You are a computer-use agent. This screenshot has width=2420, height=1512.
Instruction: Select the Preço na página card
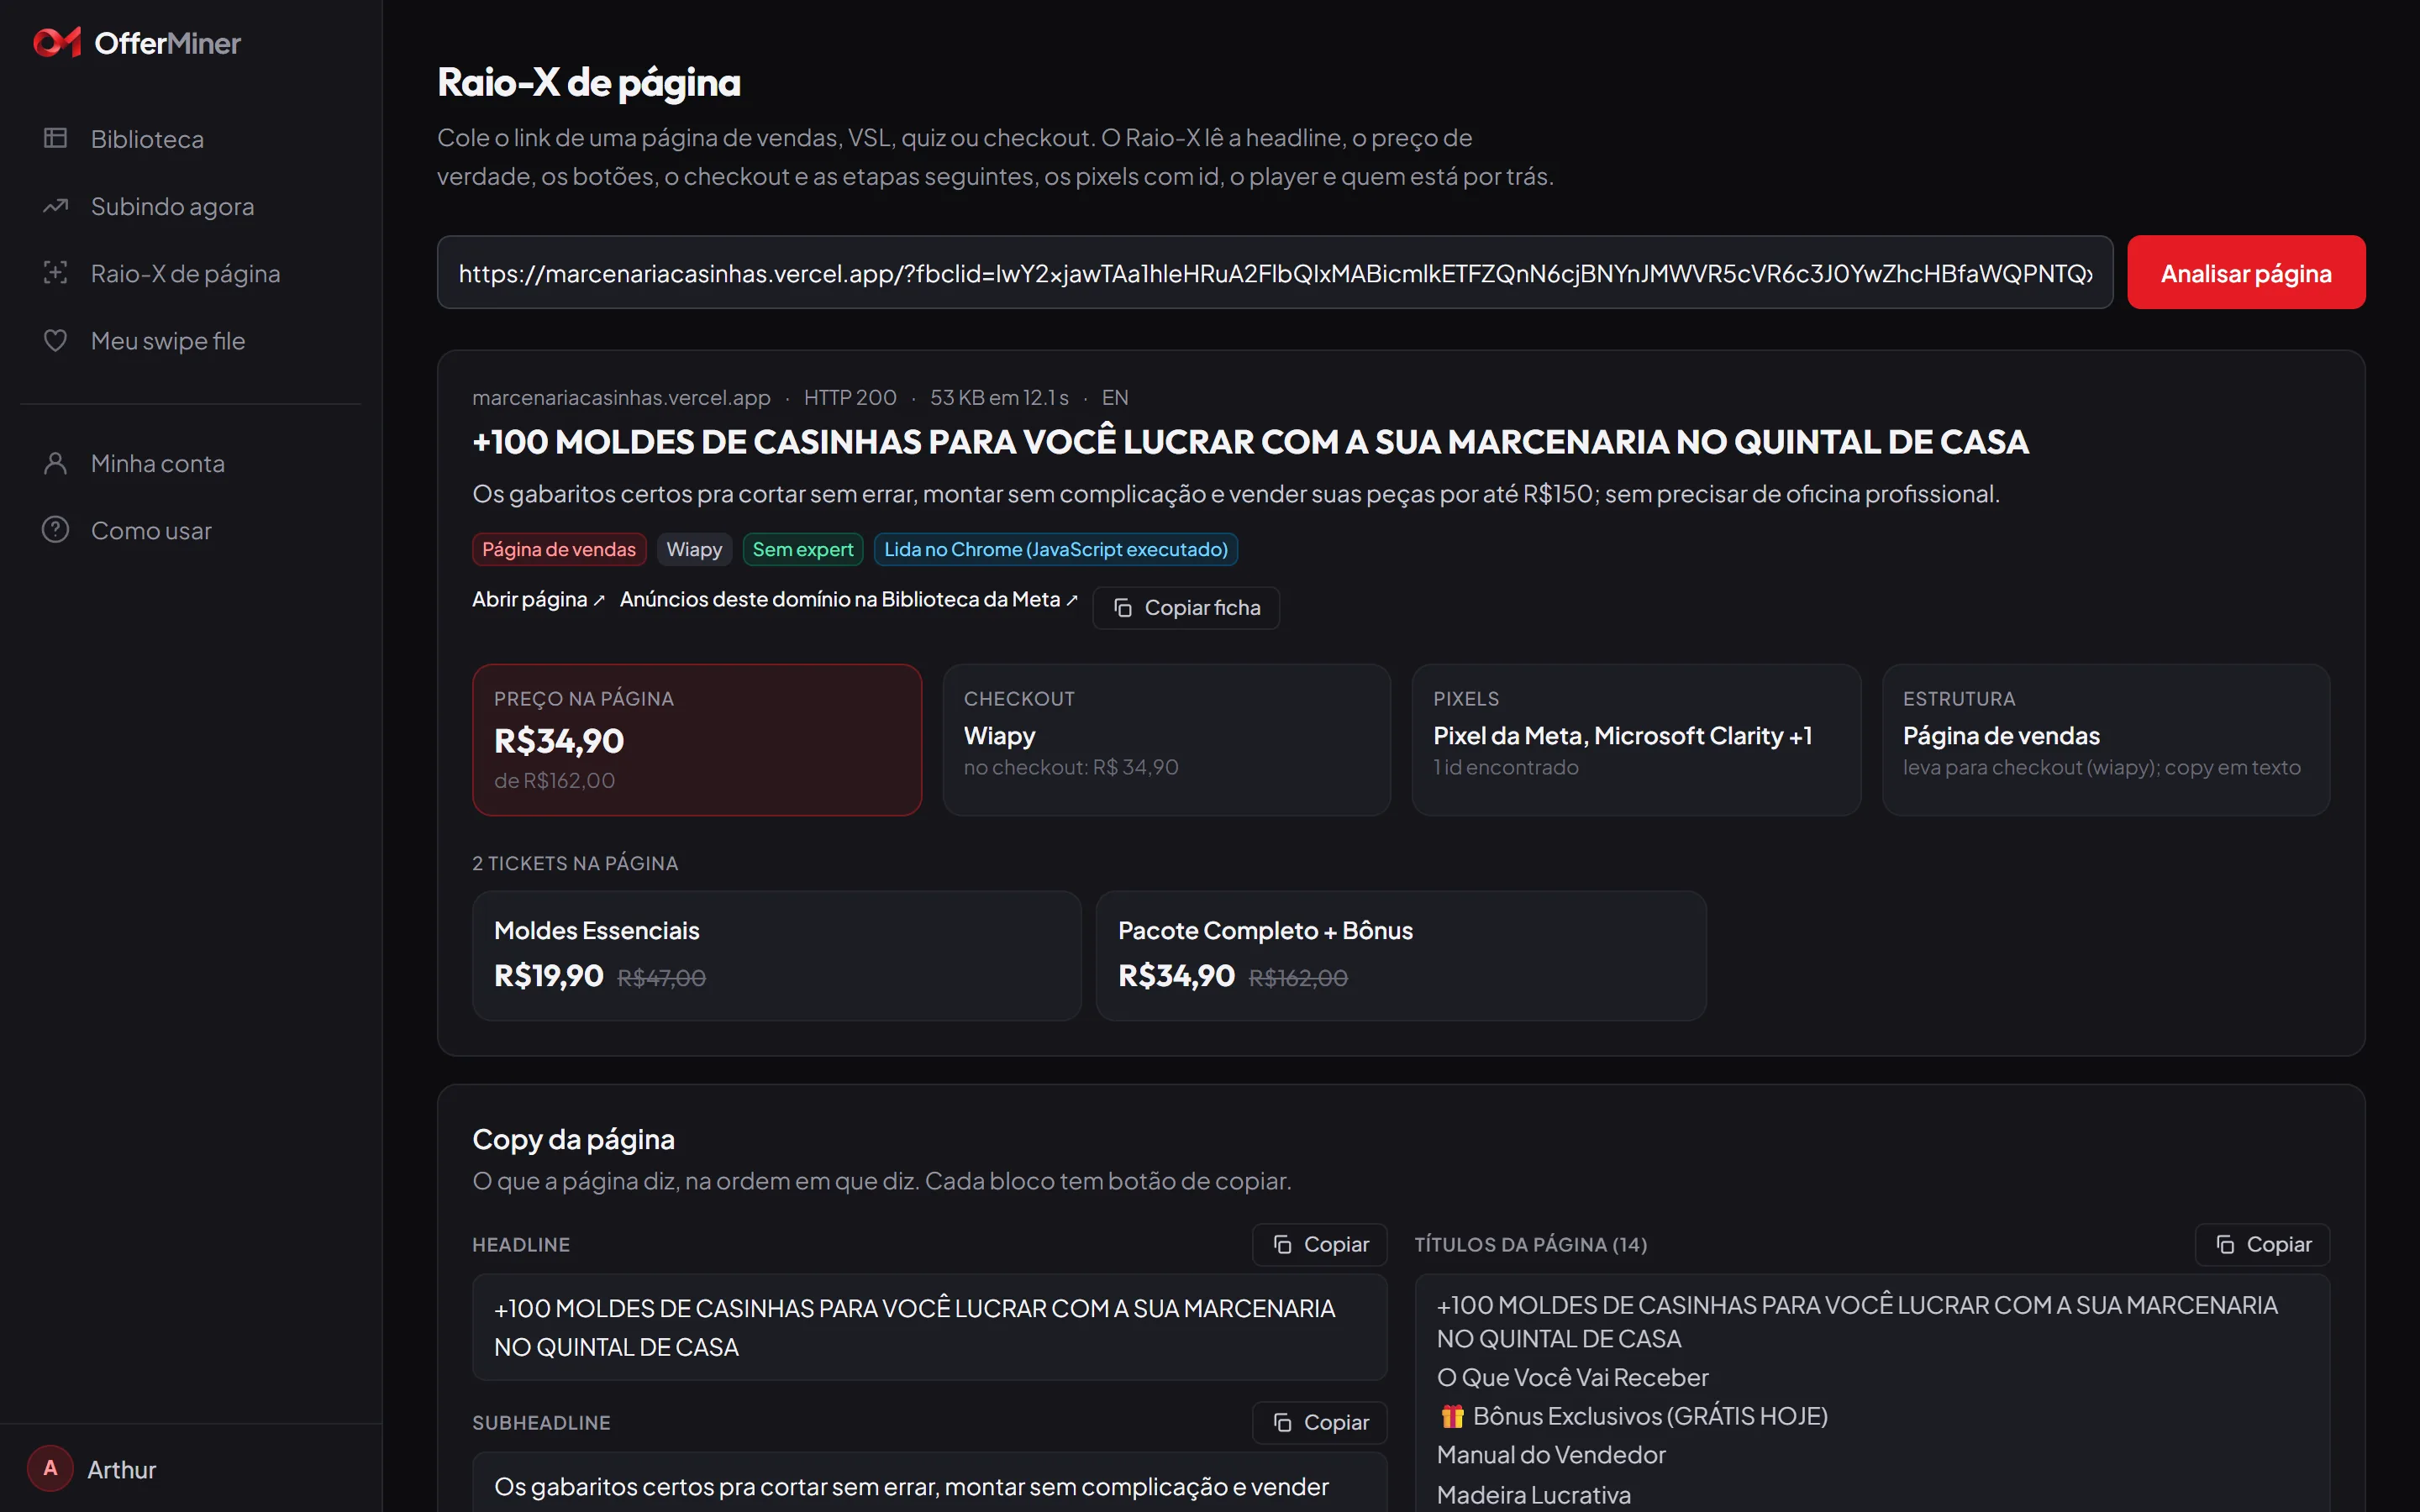tap(697, 740)
